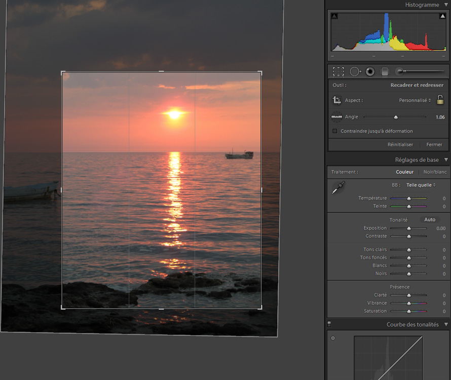451x380 pixels.
Task: Select the Red eye correction tool
Action: coord(370,71)
